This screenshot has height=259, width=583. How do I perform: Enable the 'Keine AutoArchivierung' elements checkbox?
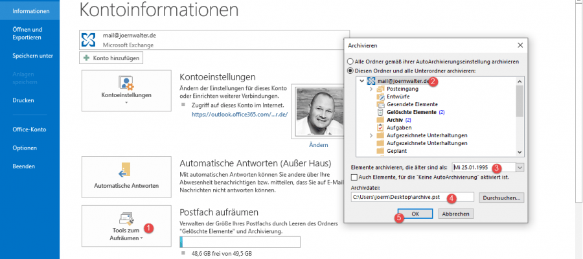[354, 177]
